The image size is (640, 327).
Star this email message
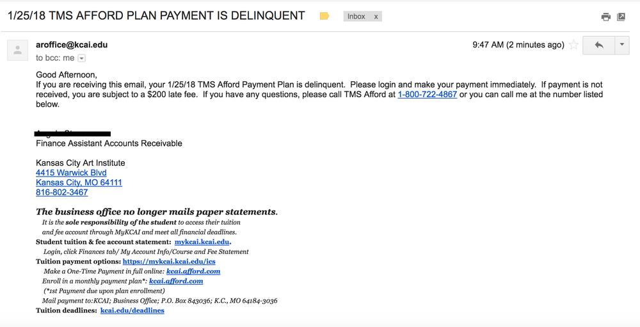(x=573, y=45)
